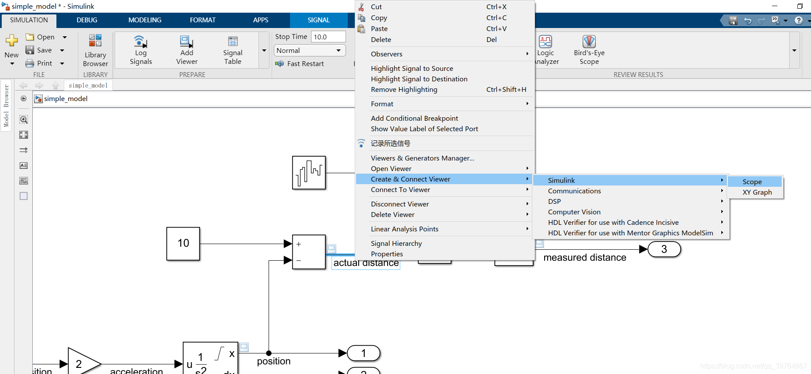Expand the Format submenu
The width and height of the screenshot is (811, 374).
445,104
